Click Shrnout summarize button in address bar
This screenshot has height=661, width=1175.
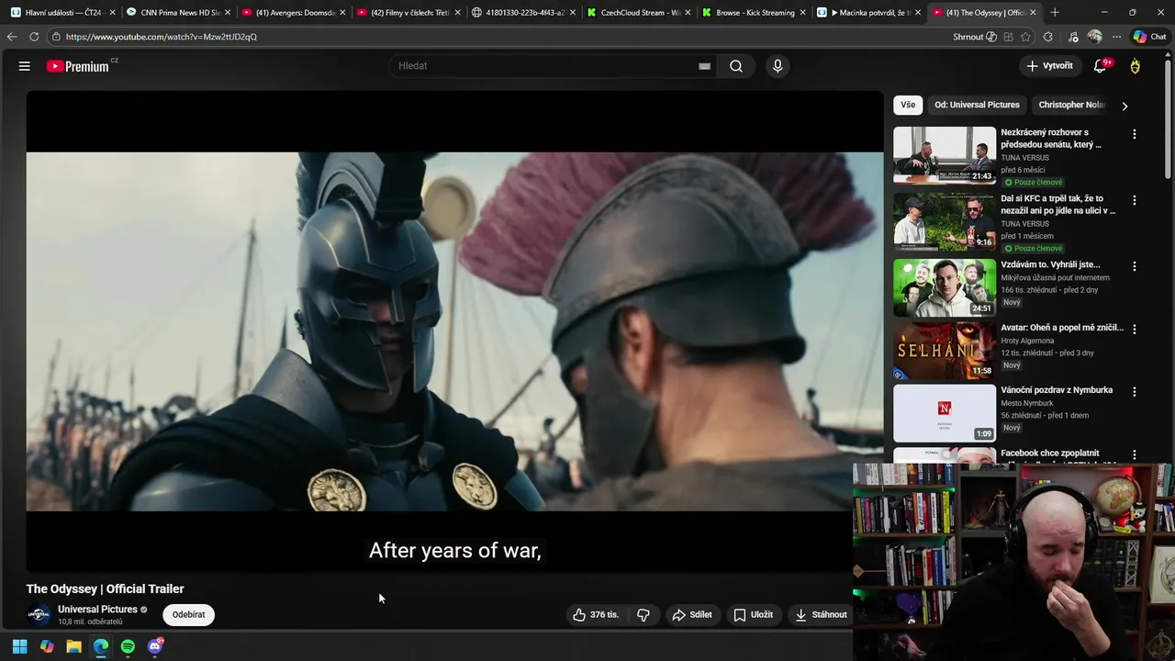pos(975,37)
